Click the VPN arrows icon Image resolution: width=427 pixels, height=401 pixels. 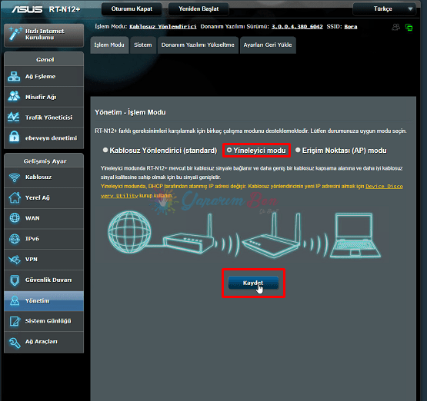(x=15, y=260)
